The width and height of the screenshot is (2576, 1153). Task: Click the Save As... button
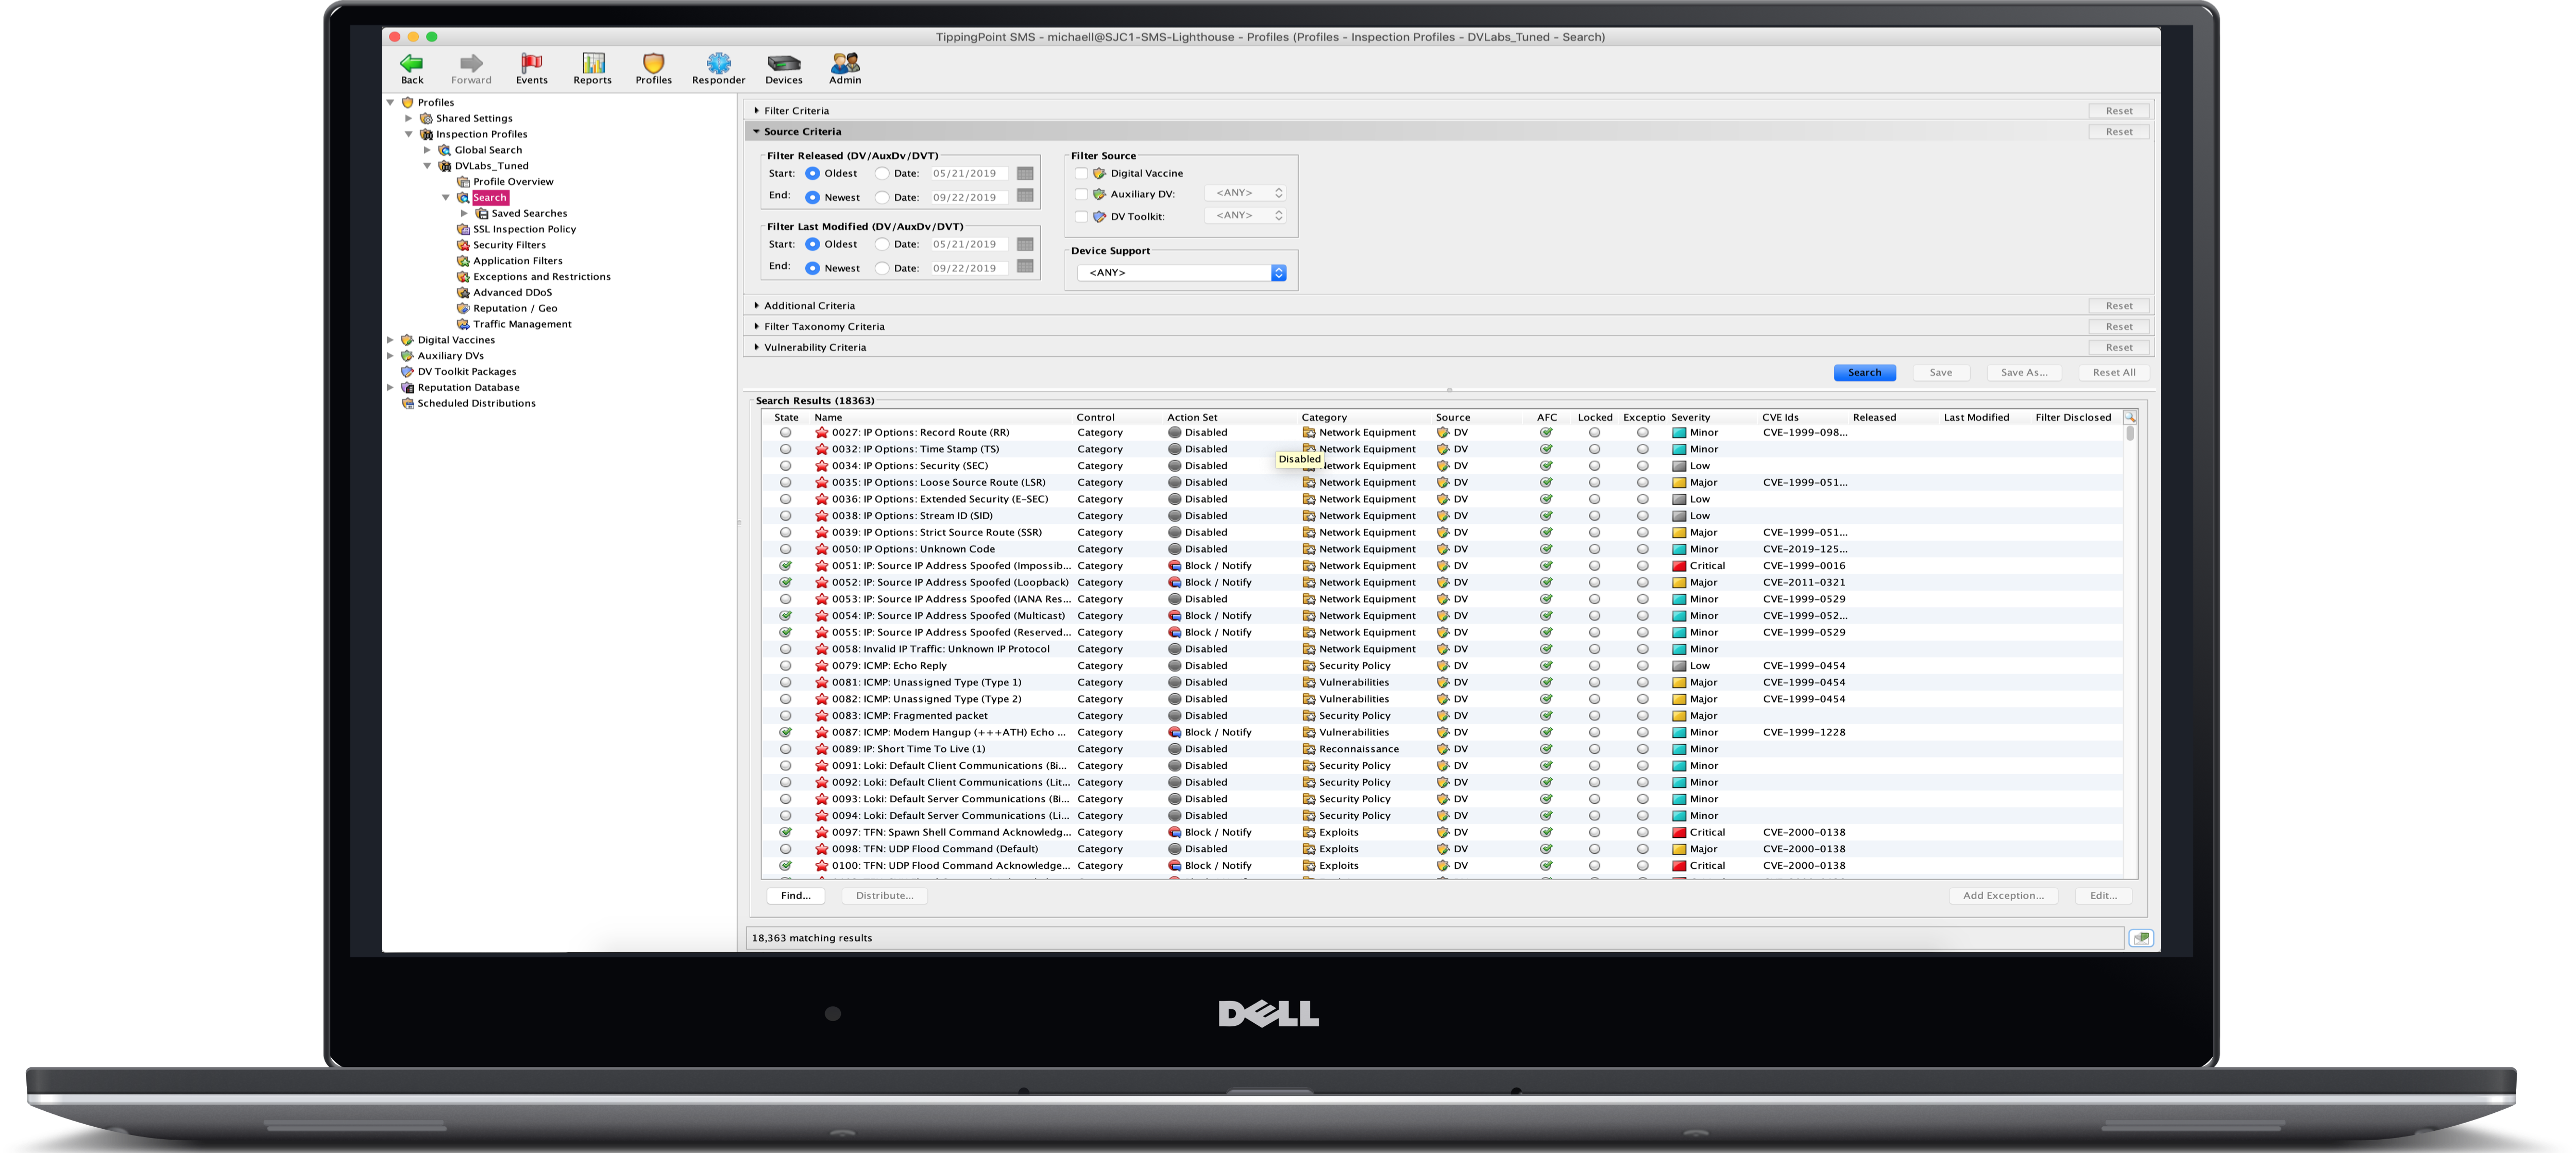click(2024, 373)
